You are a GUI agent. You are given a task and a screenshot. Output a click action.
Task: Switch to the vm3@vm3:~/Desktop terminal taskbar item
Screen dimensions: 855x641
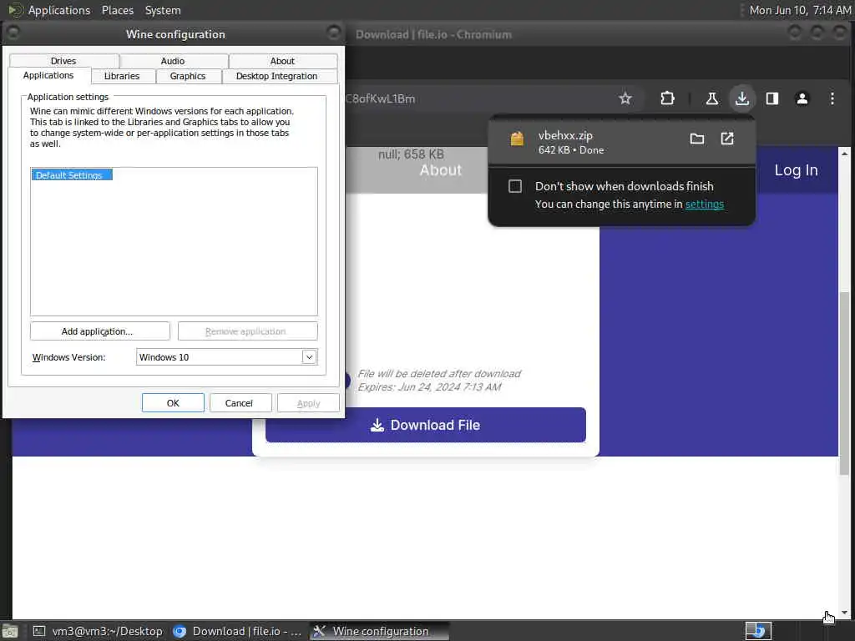click(x=99, y=631)
